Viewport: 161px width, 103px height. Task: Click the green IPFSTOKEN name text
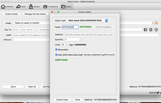tap(85, 27)
